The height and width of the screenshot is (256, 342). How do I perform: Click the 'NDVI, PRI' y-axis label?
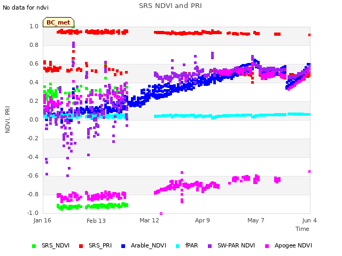point(7,119)
